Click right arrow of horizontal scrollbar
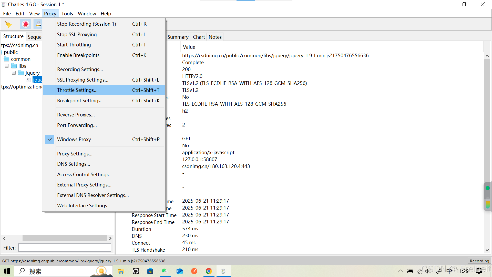This screenshot has height=277, width=492. pyautogui.click(x=110, y=238)
